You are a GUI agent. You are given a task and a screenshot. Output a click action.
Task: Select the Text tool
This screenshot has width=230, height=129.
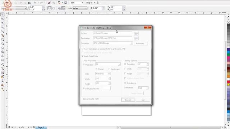click(3, 56)
